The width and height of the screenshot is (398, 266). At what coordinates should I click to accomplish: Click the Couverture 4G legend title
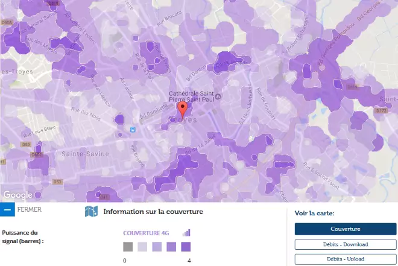(150, 233)
